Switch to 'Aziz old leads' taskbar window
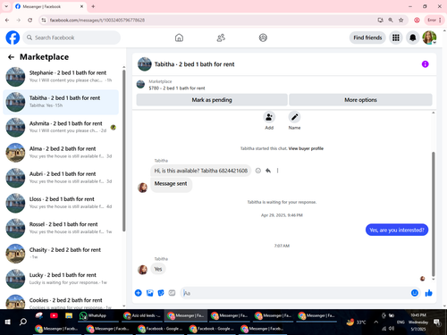This screenshot has width=447, height=335. pos(142,315)
